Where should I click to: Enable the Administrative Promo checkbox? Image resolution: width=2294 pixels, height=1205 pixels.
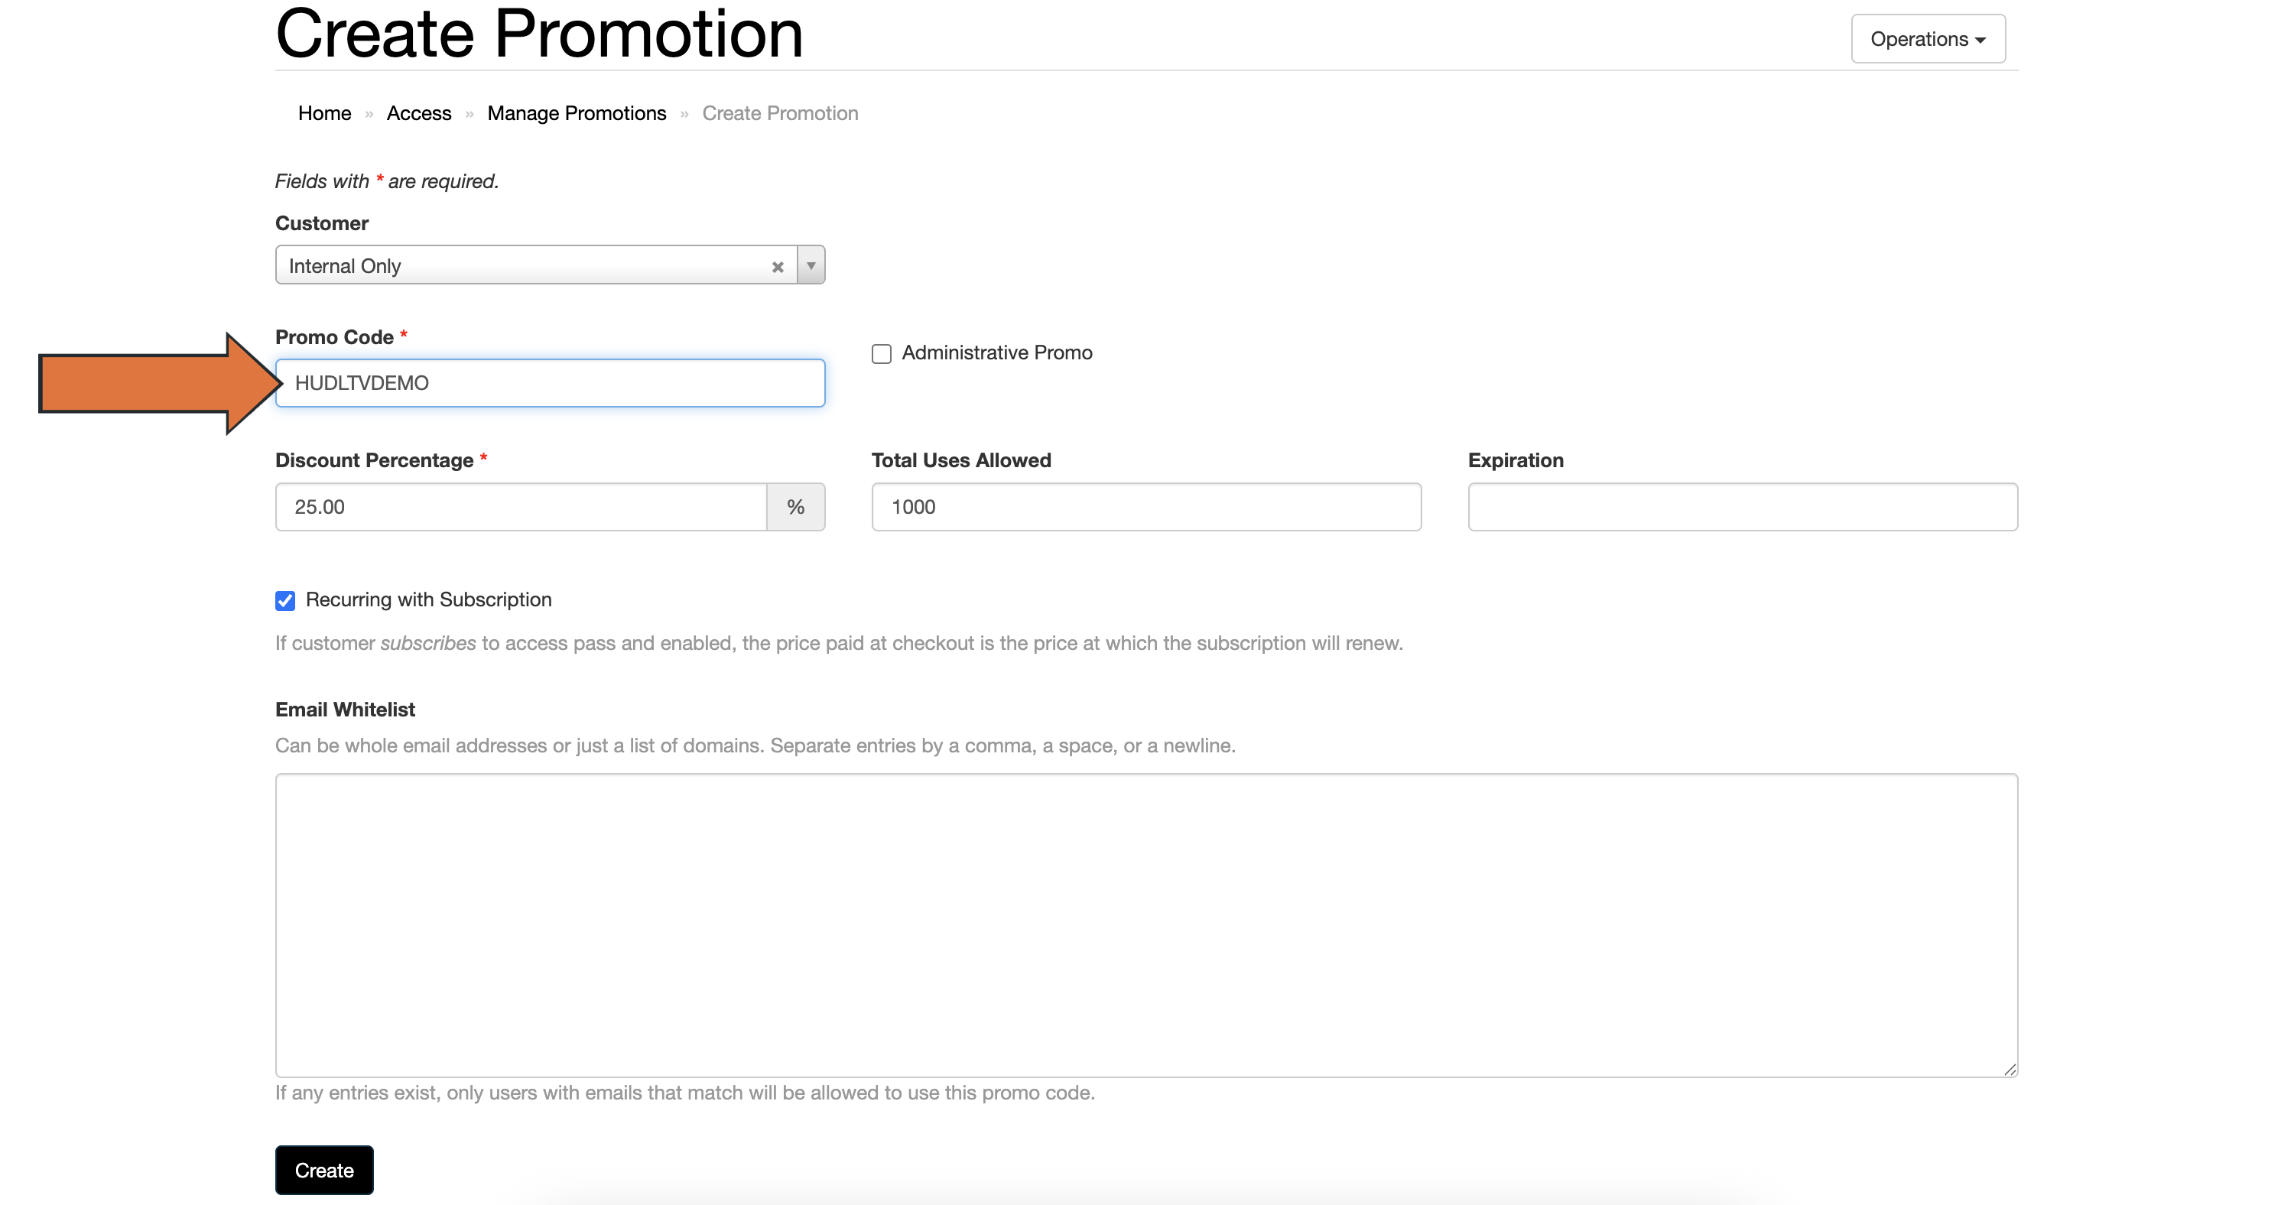pos(882,353)
